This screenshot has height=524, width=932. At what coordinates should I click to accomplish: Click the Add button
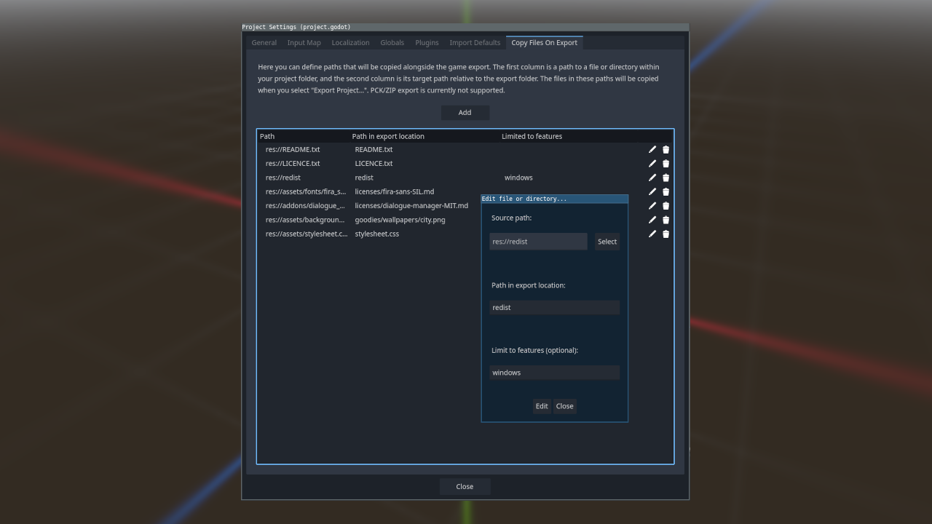465,113
